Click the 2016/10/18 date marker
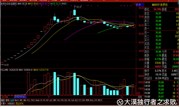 (x=20, y=97)
